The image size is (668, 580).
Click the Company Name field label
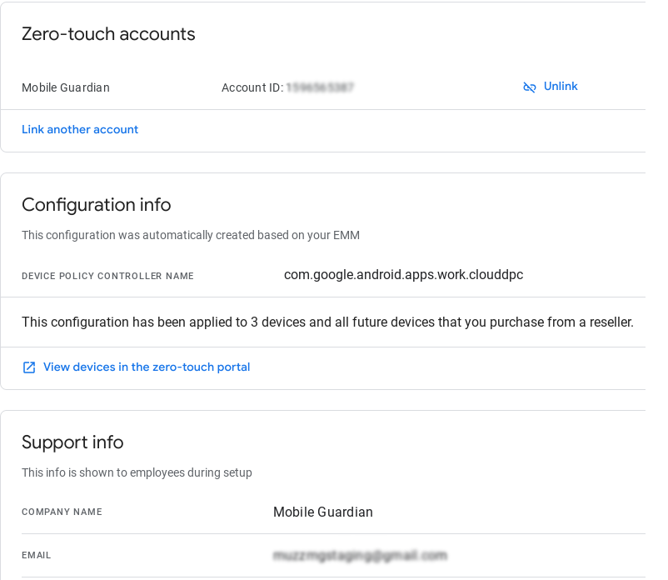coord(62,512)
